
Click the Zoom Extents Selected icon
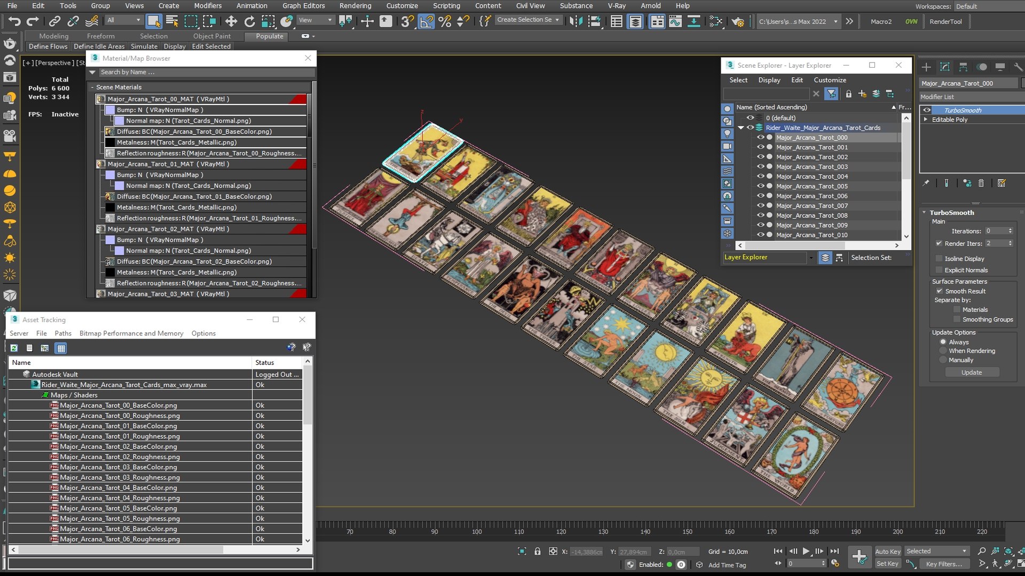coord(1008,551)
